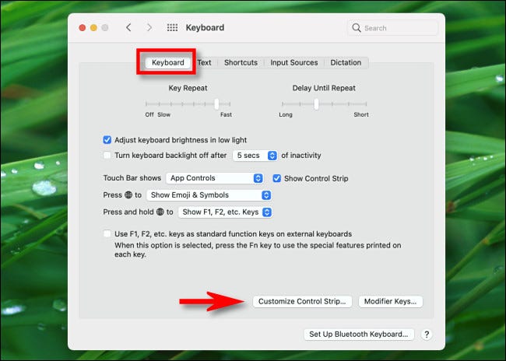Open the Touch Bar shows App Controls dropdown
The width and height of the screenshot is (506, 361).
(215, 178)
